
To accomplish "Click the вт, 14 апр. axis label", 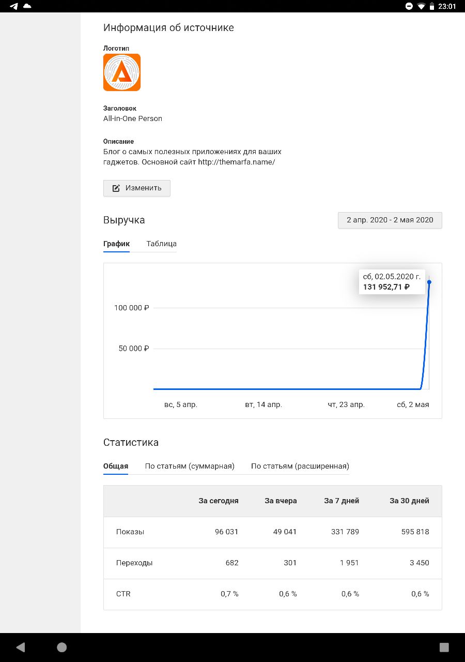I will [263, 404].
